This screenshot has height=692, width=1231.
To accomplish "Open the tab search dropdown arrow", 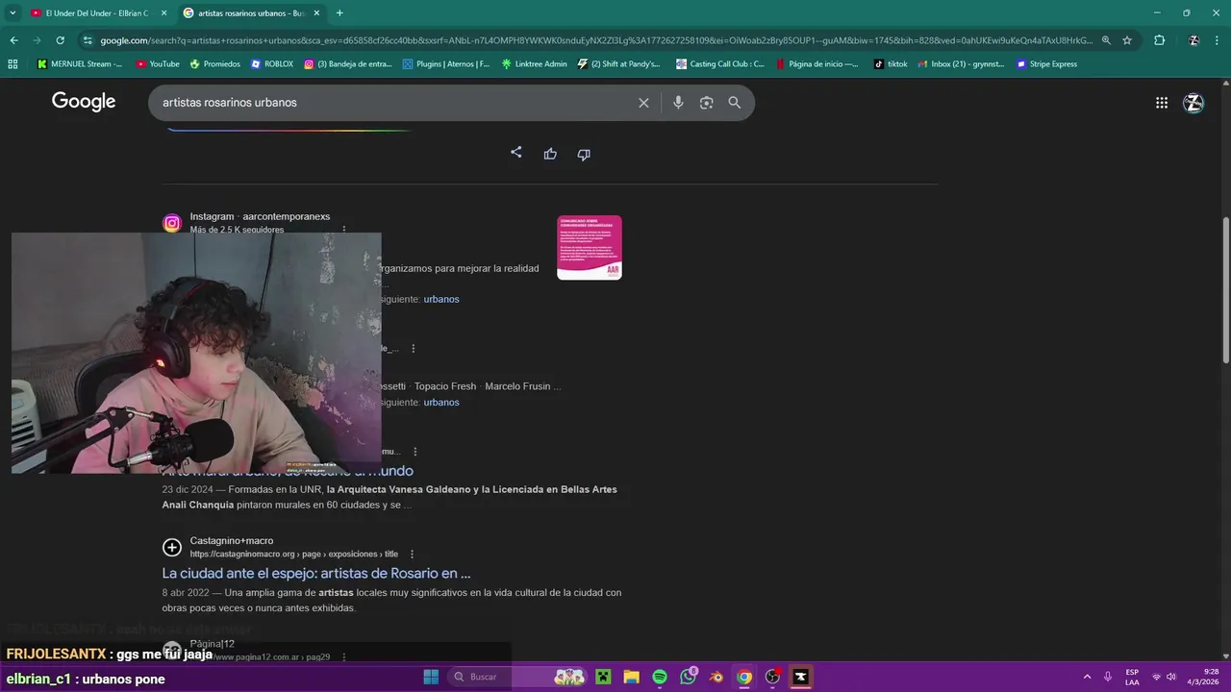I will pyautogui.click(x=13, y=12).
